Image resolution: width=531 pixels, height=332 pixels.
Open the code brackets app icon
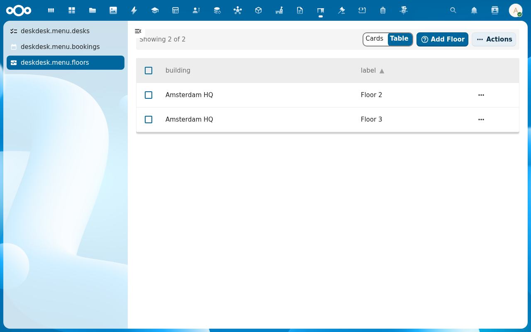pos(362,10)
